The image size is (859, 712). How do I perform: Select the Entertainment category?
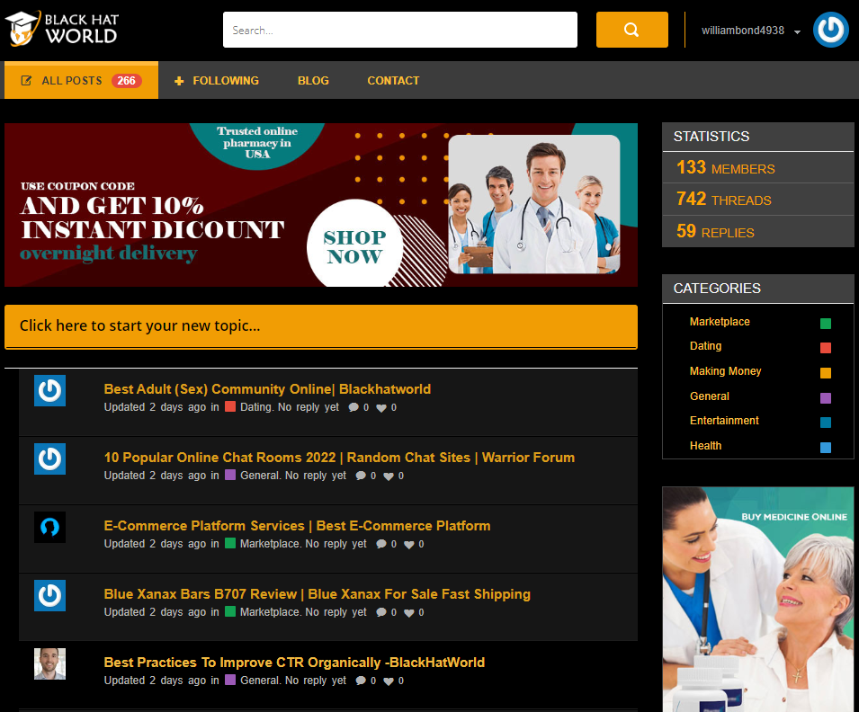tap(724, 421)
